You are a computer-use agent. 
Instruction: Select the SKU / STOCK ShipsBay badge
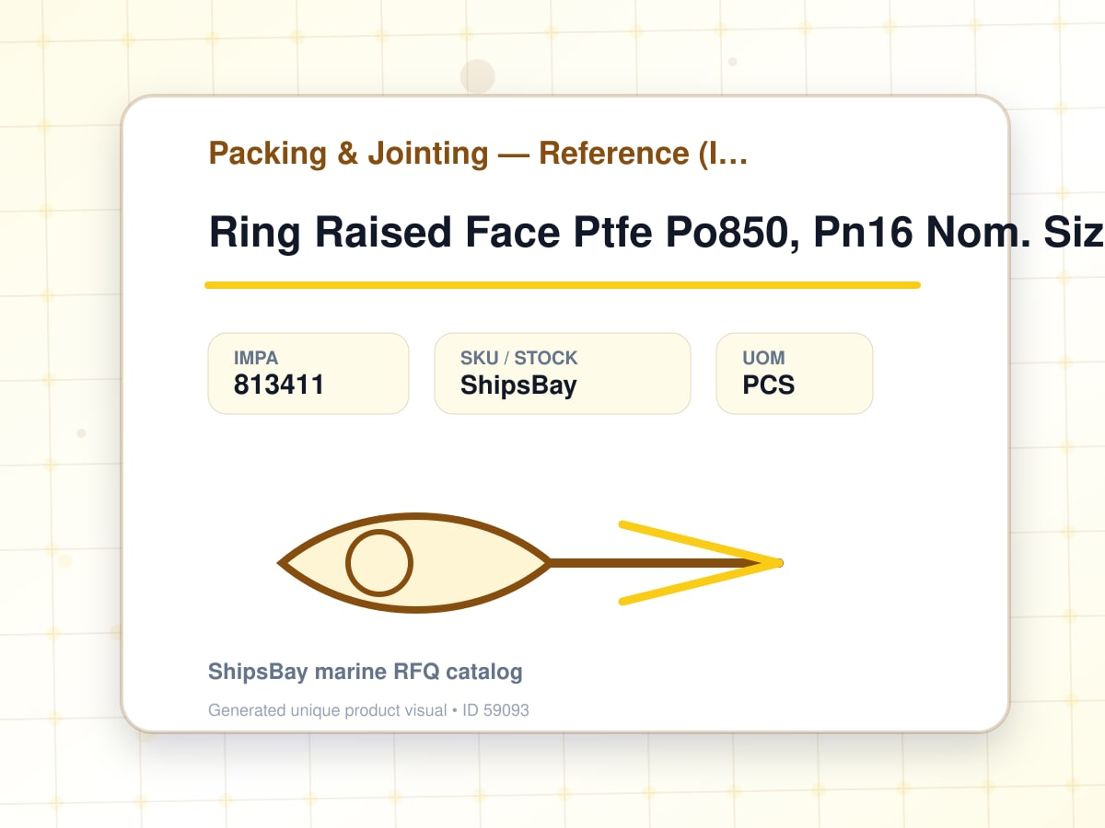click(x=563, y=374)
